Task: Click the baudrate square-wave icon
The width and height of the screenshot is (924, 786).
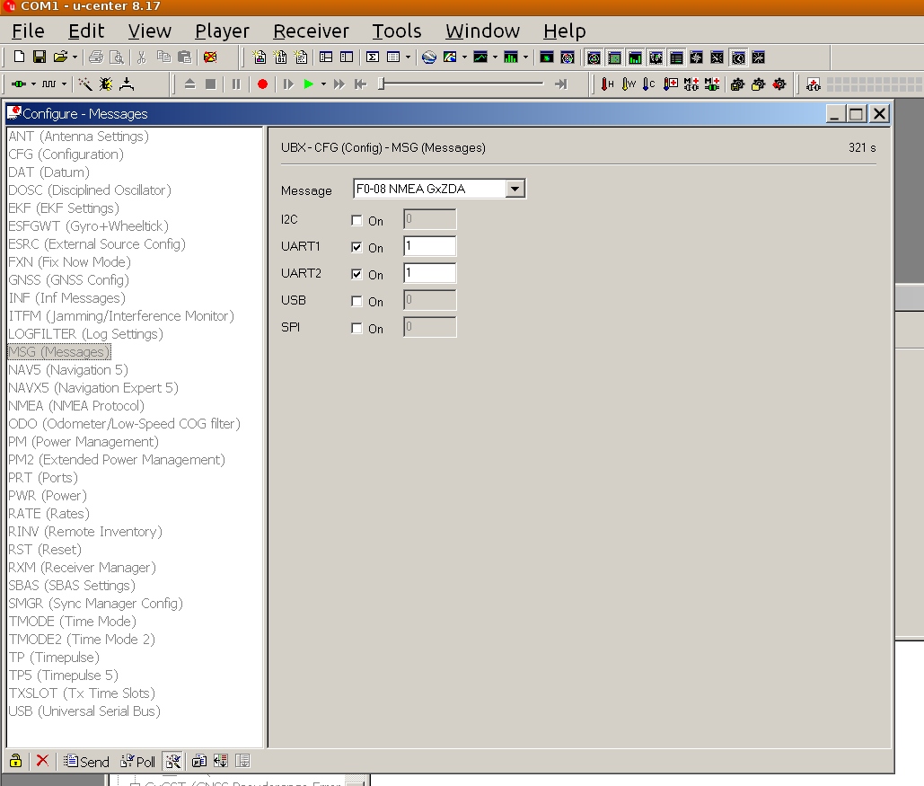Action: [48, 84]
